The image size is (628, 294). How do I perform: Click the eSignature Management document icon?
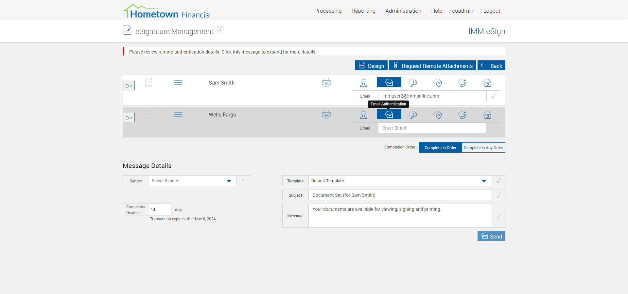pyautogui.click(x=127, y=30)
